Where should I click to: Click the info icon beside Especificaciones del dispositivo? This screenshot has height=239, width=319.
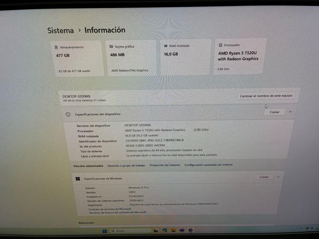pos(68,114)
